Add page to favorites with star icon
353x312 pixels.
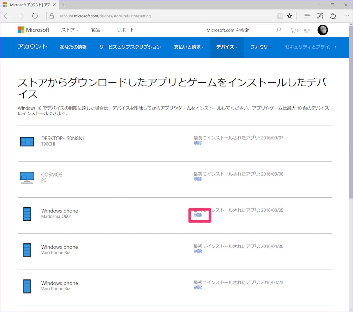289,16
